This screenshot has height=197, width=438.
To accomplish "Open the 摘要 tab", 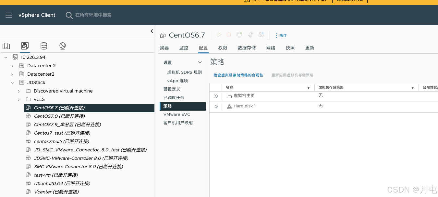I will 164,48.
